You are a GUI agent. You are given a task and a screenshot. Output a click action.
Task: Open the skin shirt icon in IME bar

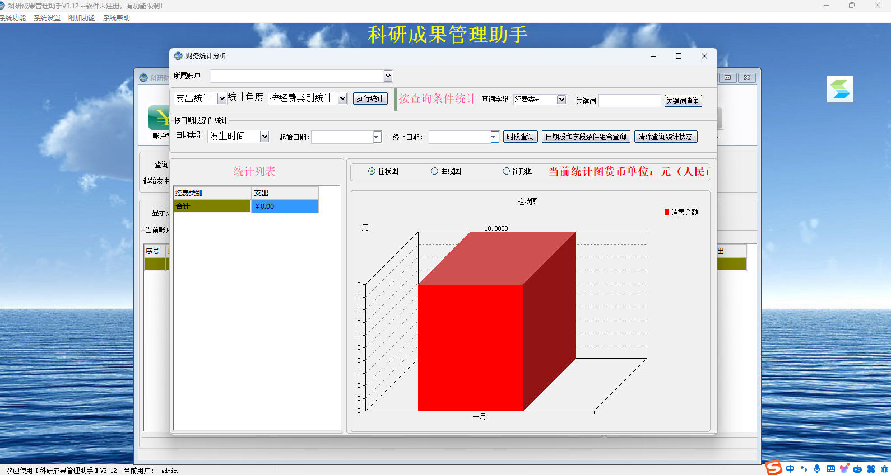(x=844, y=469)
